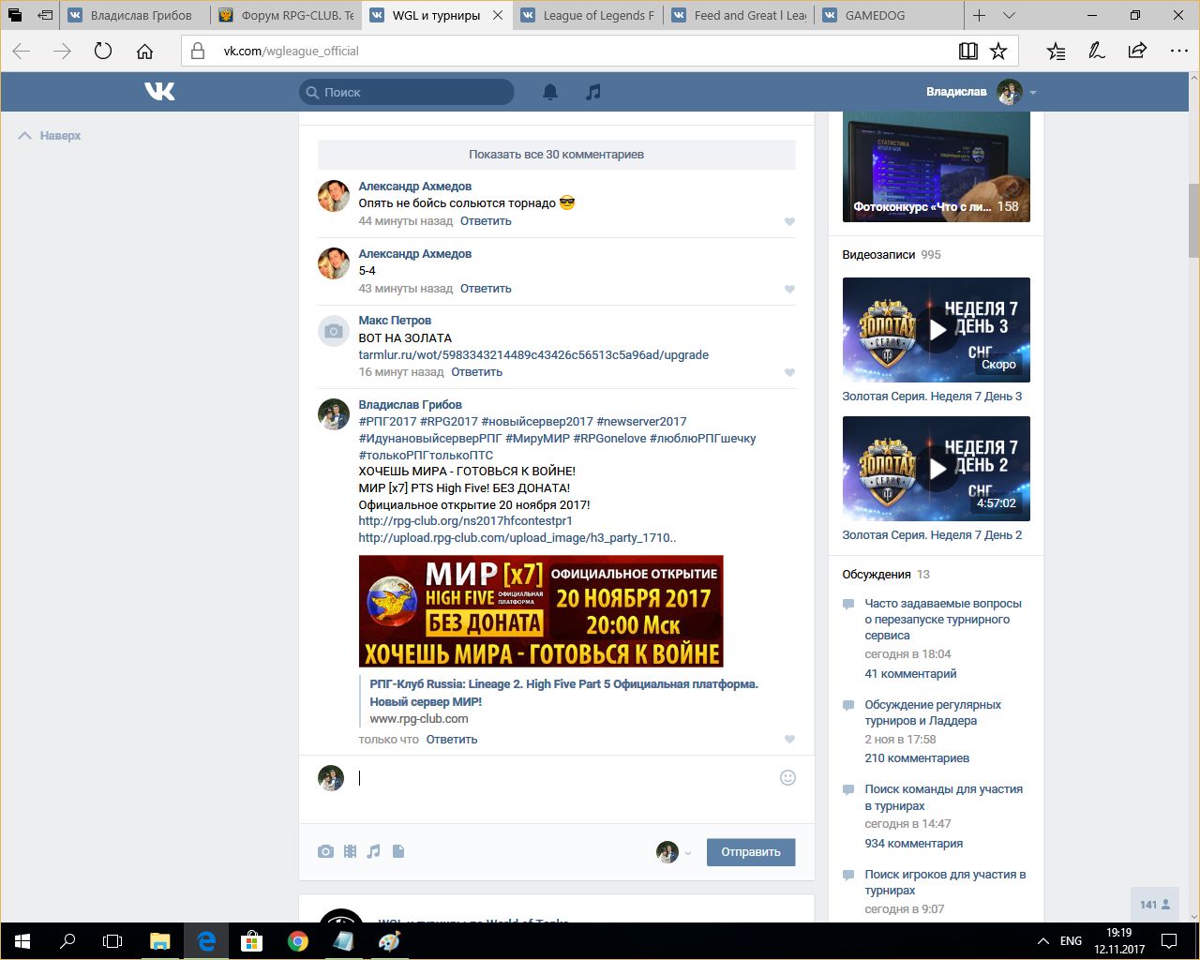The width and height of the screenshot is (1200, 960).
Task: Reply to Макс Петров's comment
Action: tap(476, 372)
